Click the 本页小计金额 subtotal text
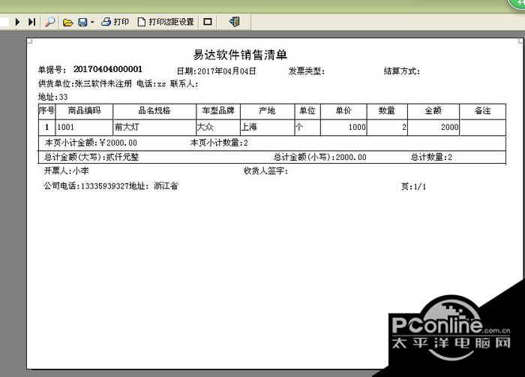Viewport: 525px width, 377px height. click(x=91, y=143)
